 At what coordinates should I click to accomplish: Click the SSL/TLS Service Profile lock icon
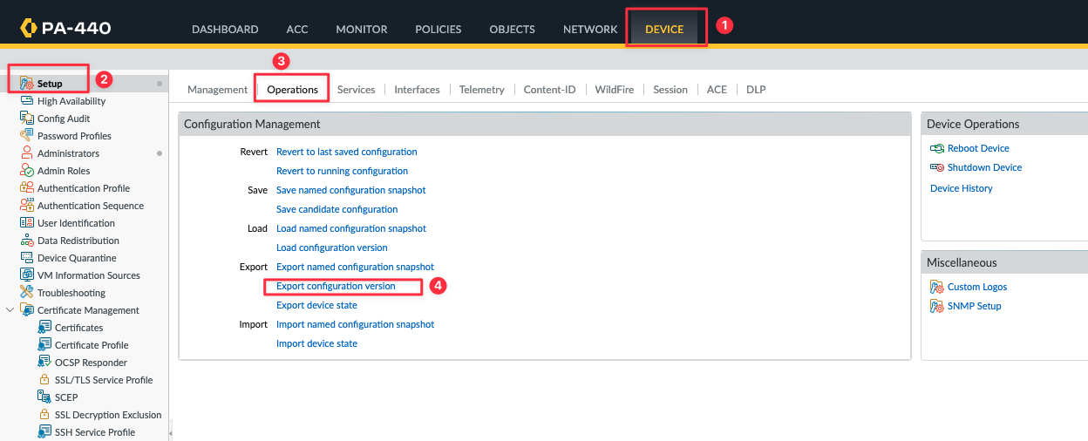pyautogui.click(x=44, y=380)
